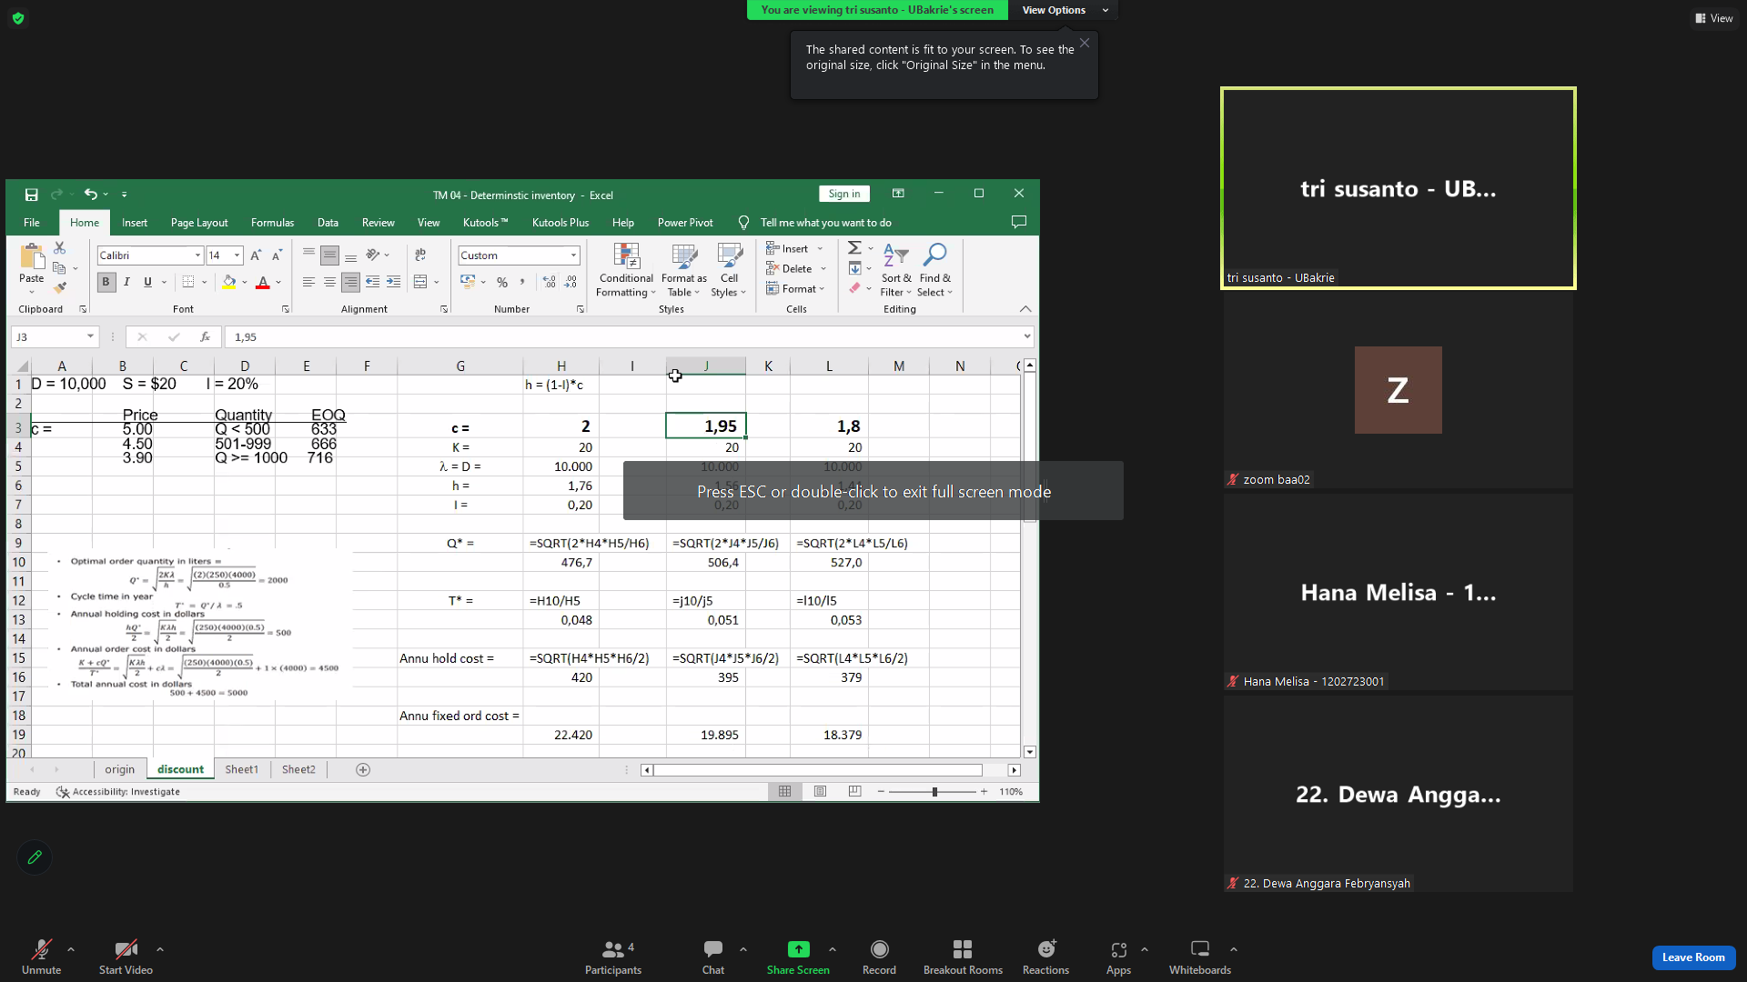The width and height of the screenshot is (1747, 982).
Task: Click the Paste clipboard icon
Action: (x=31, y=256)
